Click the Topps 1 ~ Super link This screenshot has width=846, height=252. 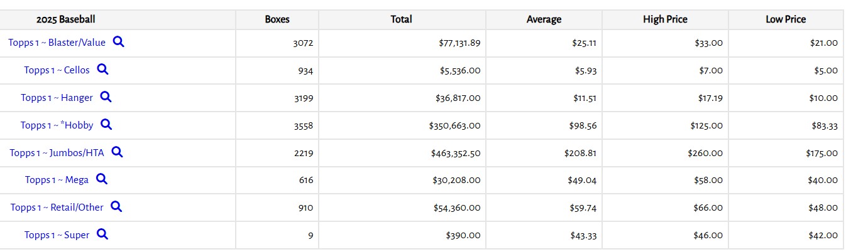pyautogui.click(x=57, y=235)
